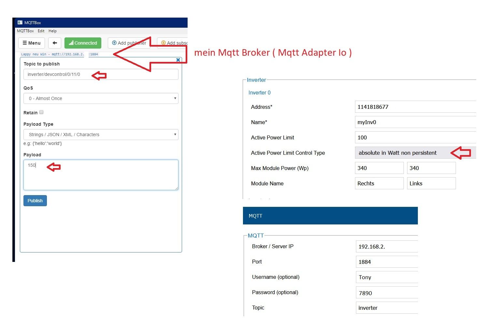Click the blue MQTT section header

[x=330, y=216]
